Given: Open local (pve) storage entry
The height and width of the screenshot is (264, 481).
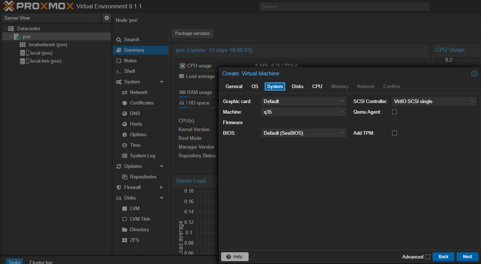Looking at the screenshot, I should pyautogui.click(x=41, y=53).
